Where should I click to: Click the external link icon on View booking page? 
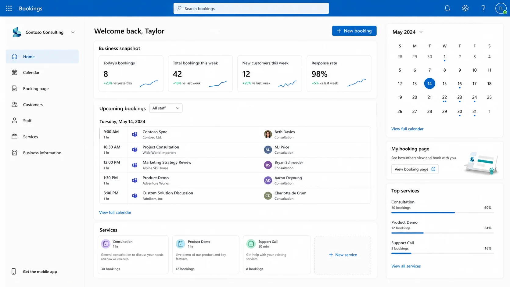(433, 169)
